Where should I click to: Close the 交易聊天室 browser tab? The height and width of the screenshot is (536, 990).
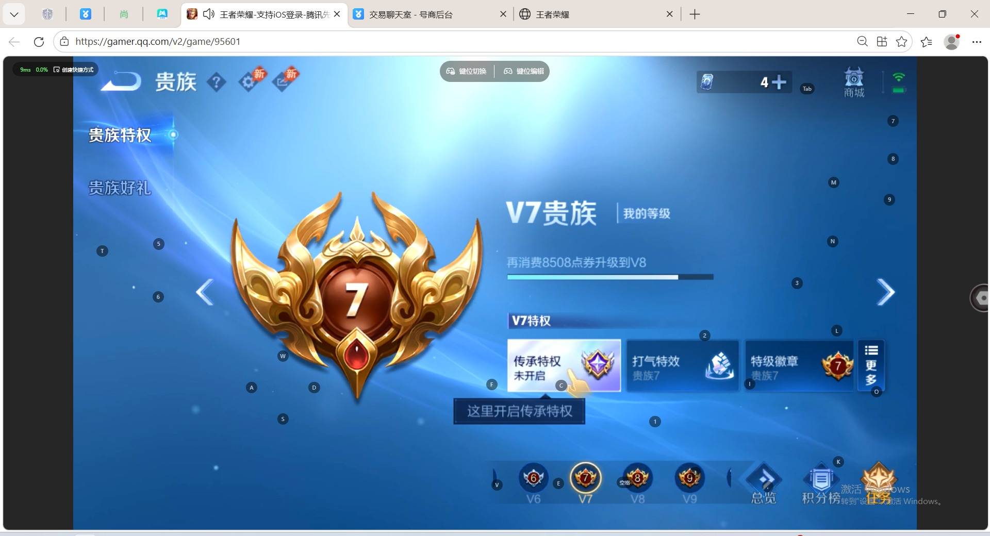coord(503,14)
